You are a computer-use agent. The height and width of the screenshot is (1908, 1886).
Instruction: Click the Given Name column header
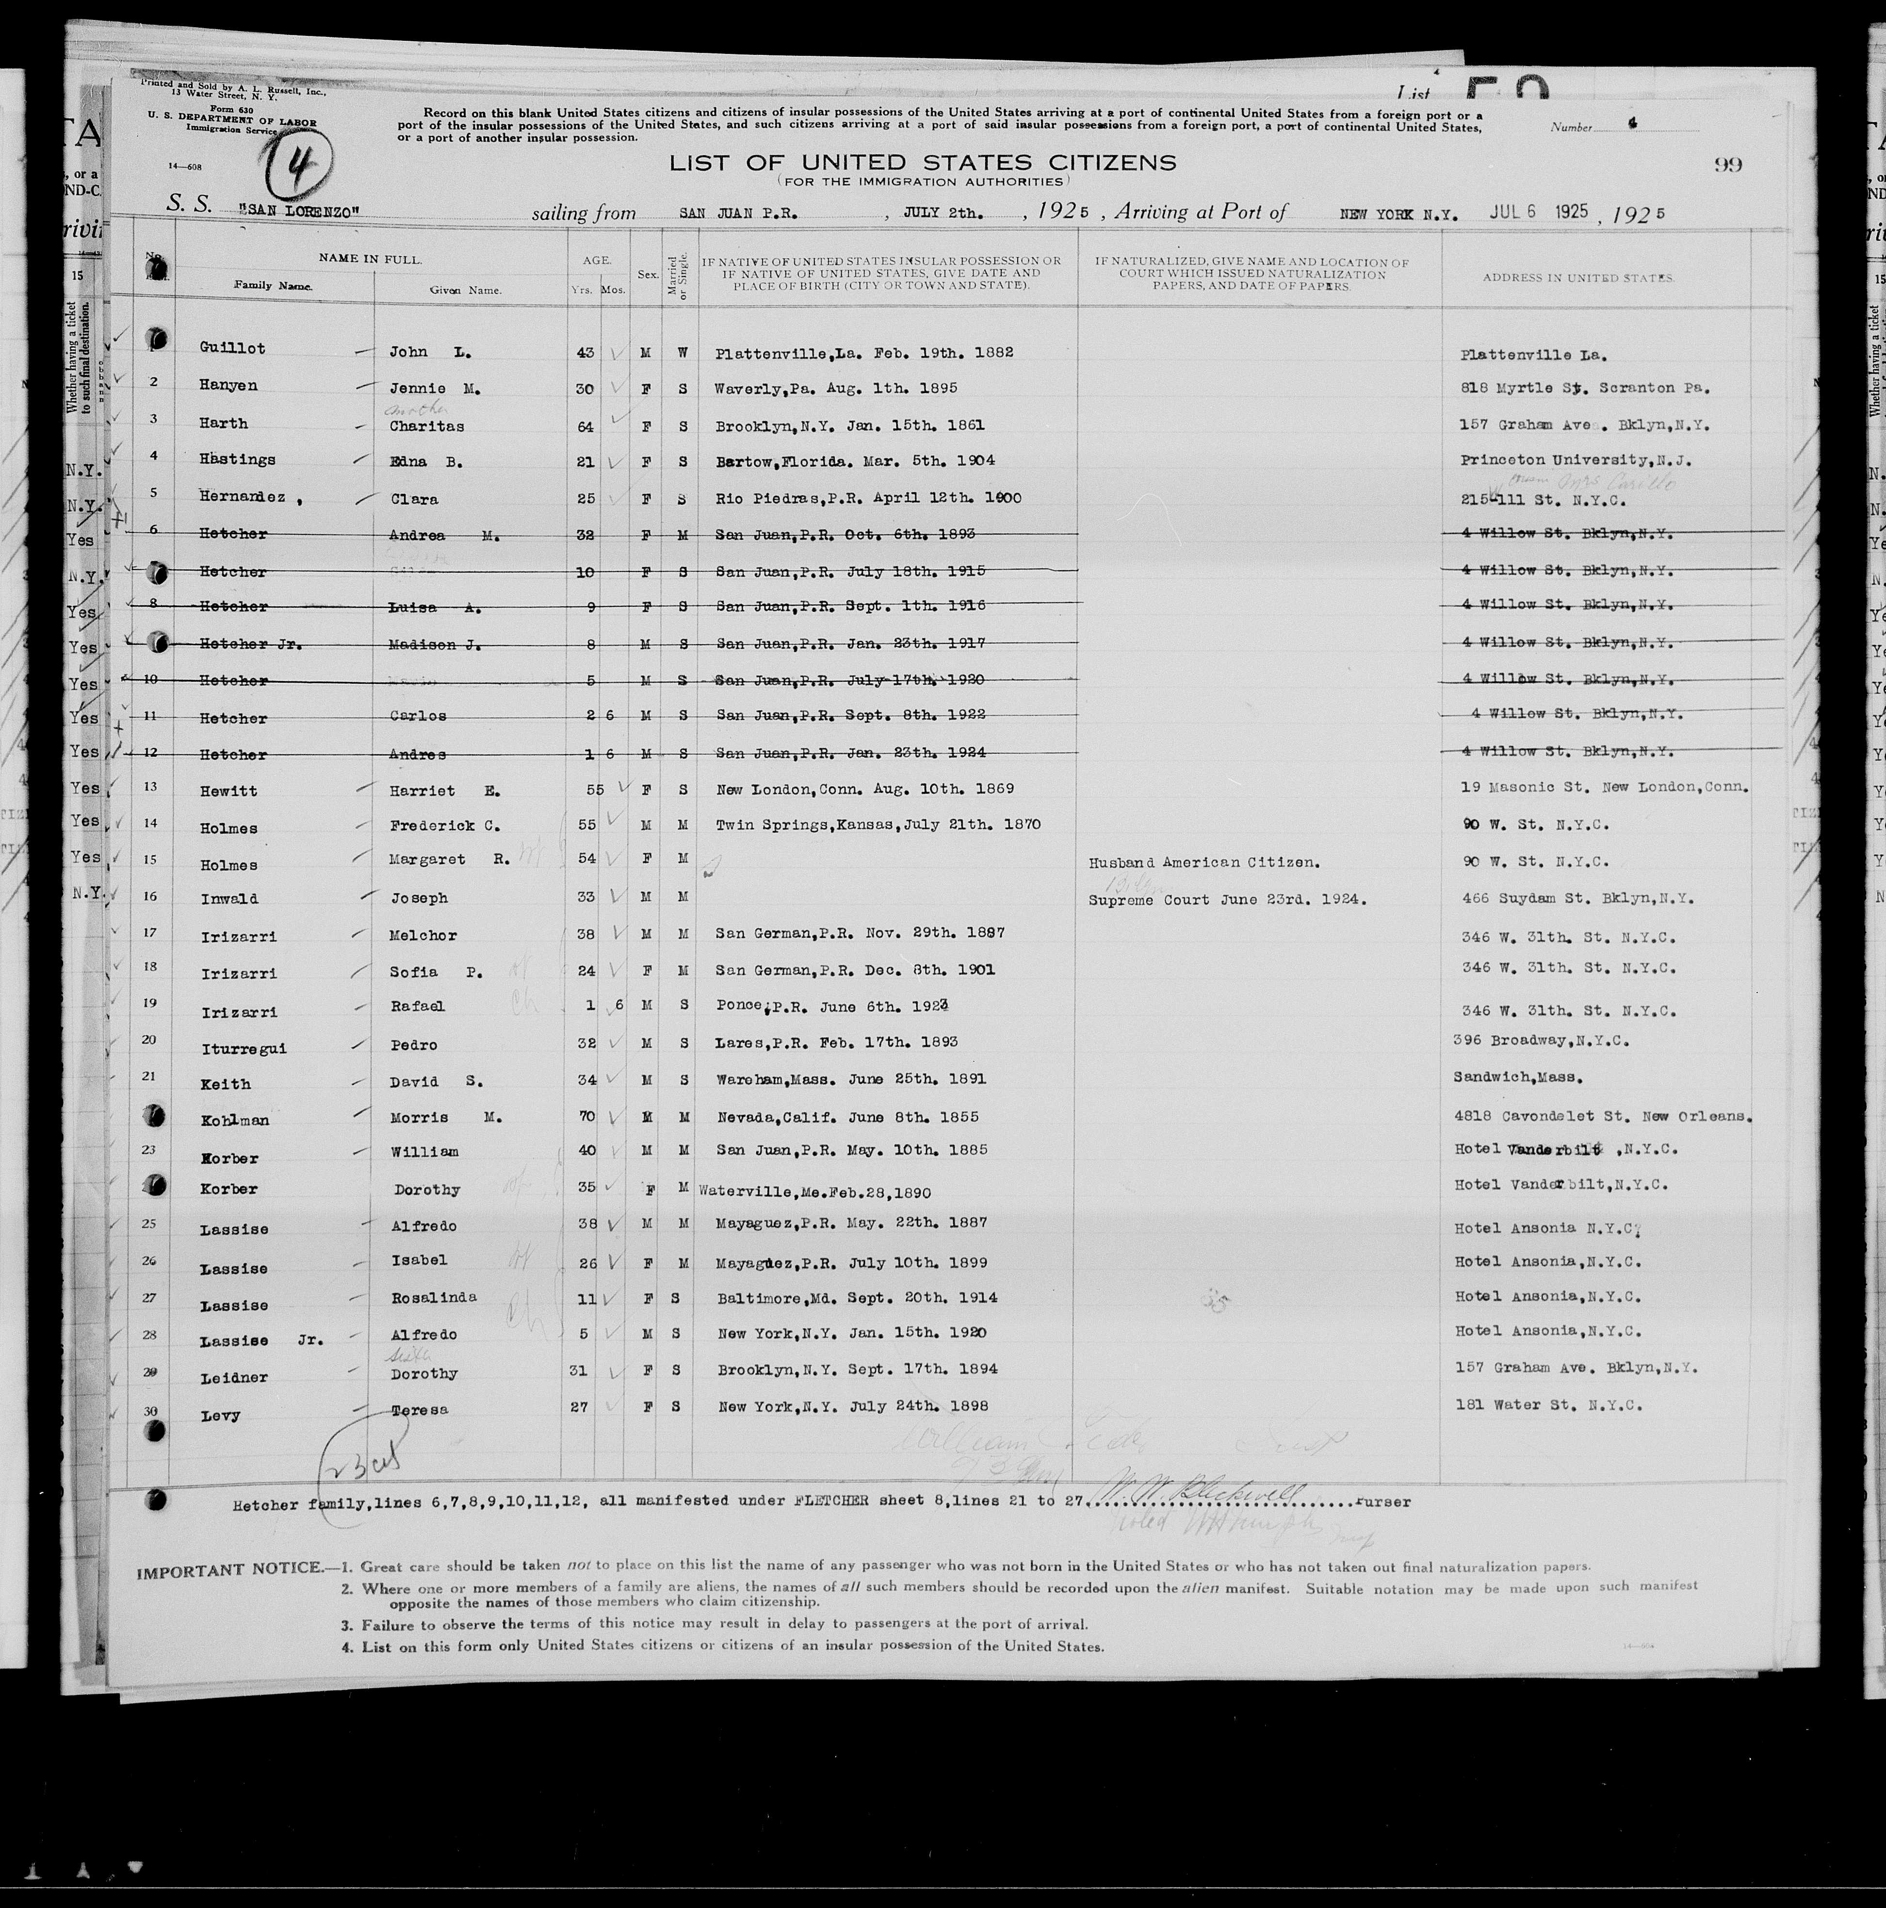point(465,290)
